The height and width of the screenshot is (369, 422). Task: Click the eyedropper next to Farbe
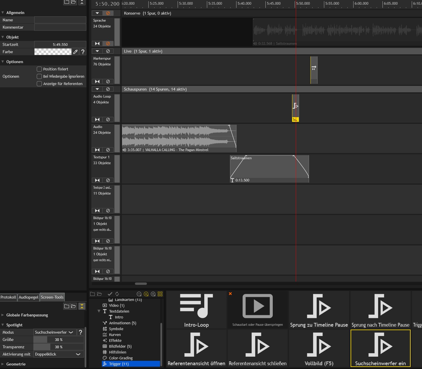pos(76,52)
